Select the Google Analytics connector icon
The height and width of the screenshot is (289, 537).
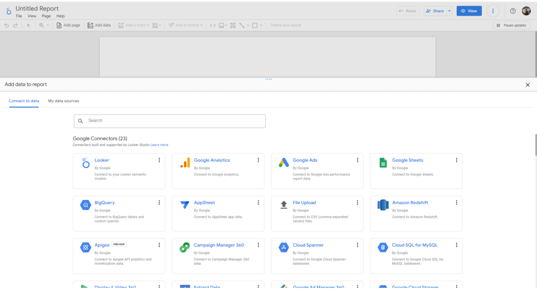185,163
